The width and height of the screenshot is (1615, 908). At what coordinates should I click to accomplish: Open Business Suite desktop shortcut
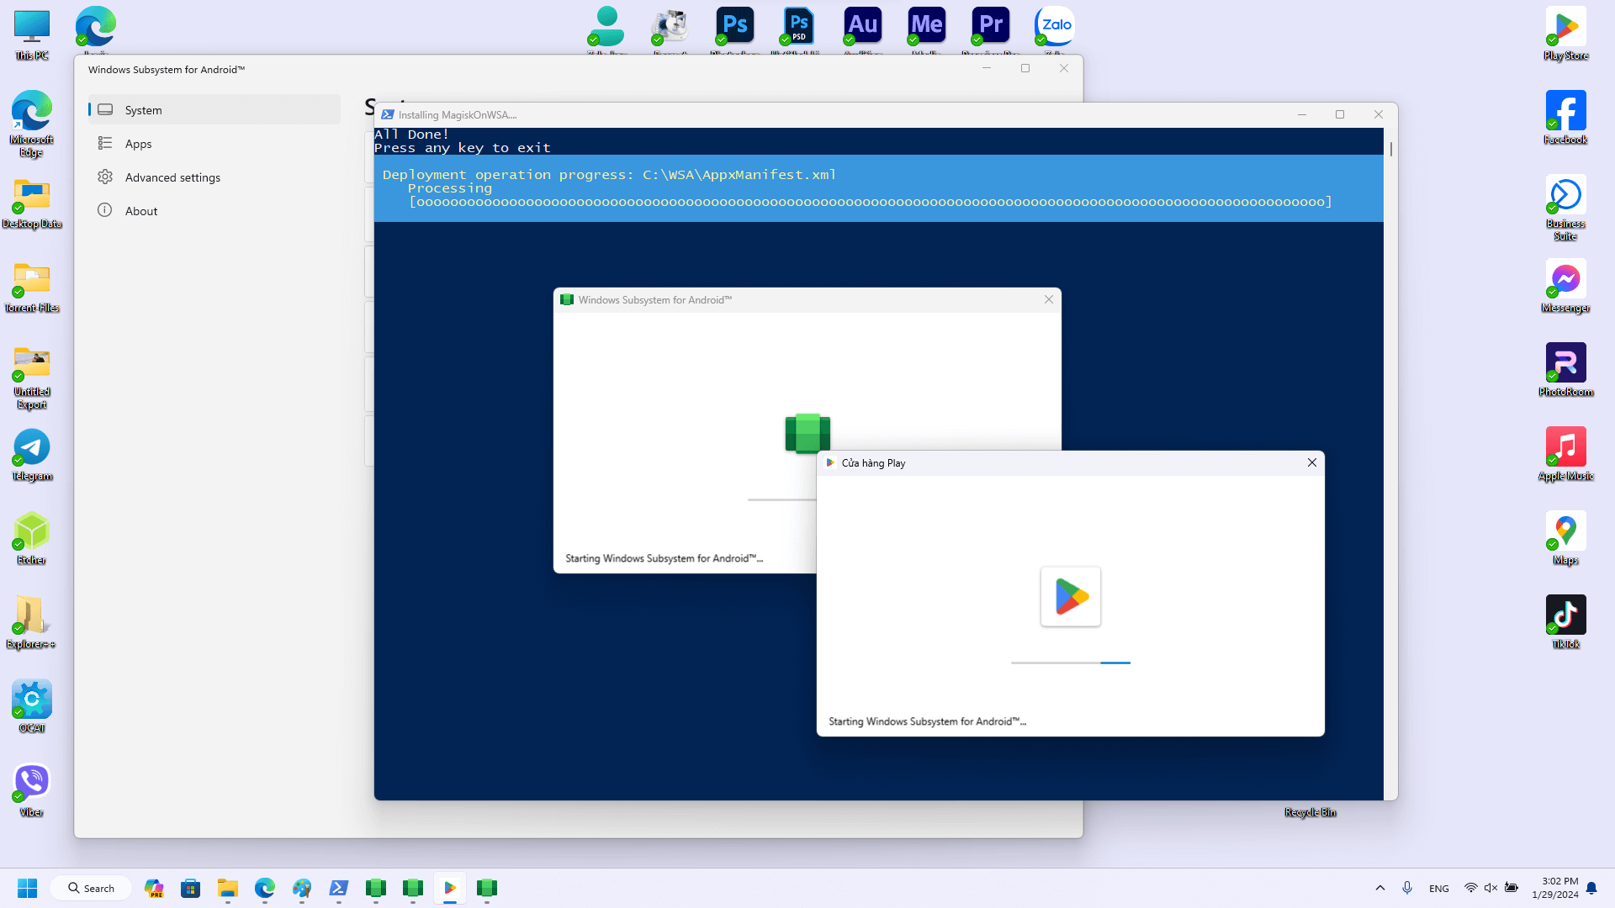[1565, 208]
